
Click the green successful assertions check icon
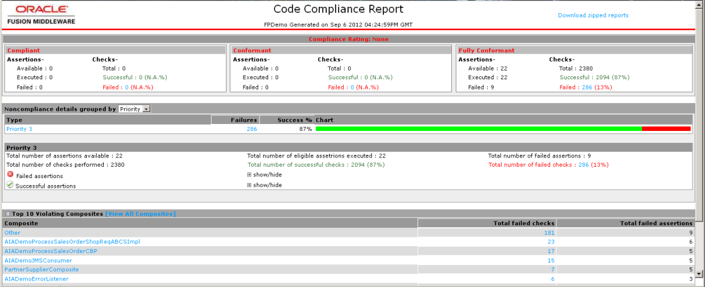pyautogui.click(x=10, y=184)
